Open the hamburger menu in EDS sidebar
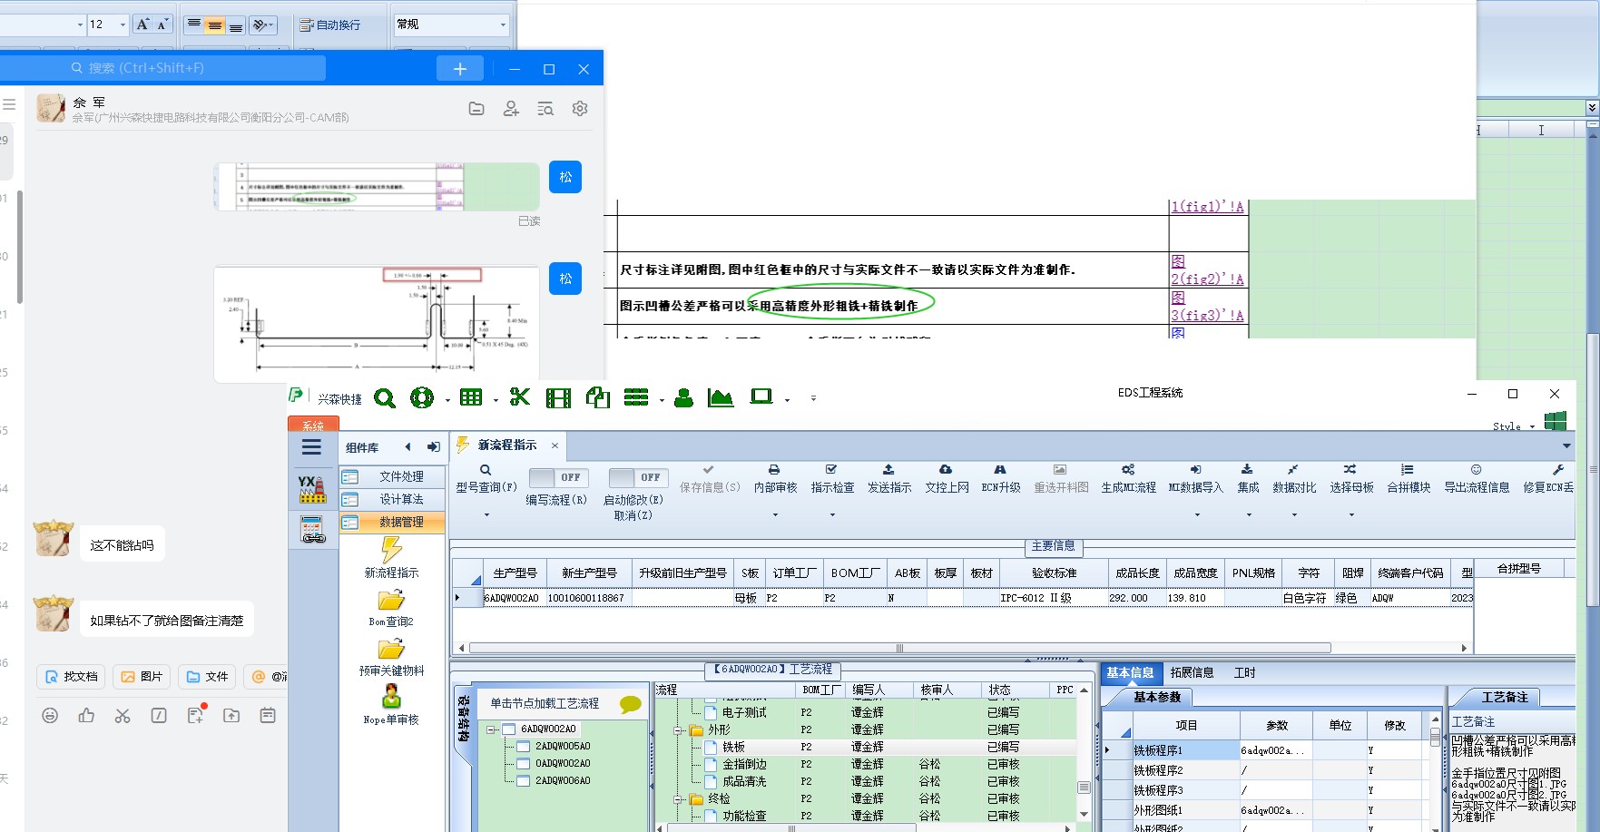Screen dimensions: 1600x832 point(311,446)
